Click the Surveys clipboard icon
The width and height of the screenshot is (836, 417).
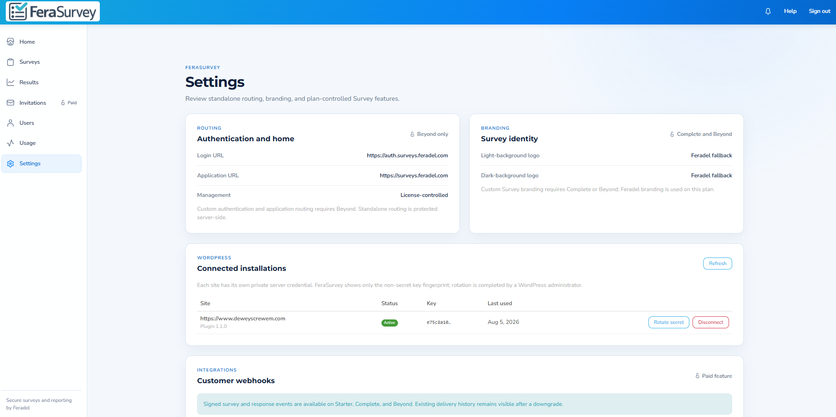(11, 62)
